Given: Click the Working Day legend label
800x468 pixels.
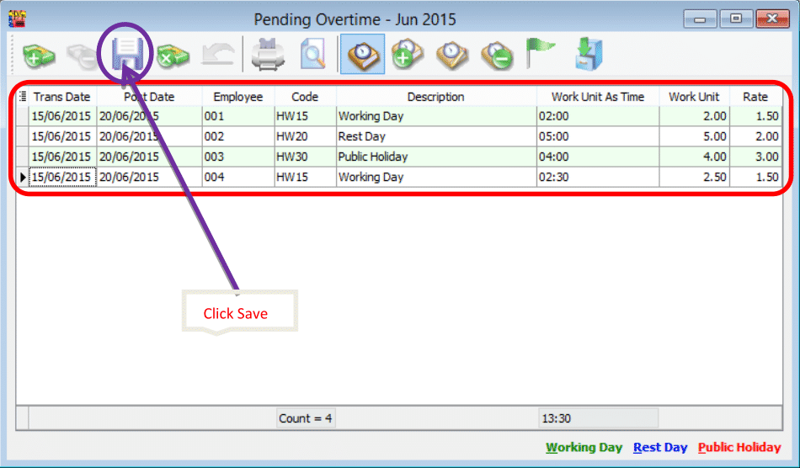Looking at the screenshot, I should pos(584,448).
